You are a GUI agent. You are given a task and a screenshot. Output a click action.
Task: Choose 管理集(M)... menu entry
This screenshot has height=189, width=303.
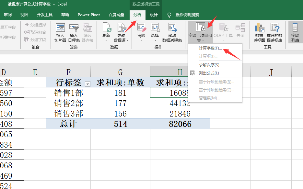tap(215, 98)
